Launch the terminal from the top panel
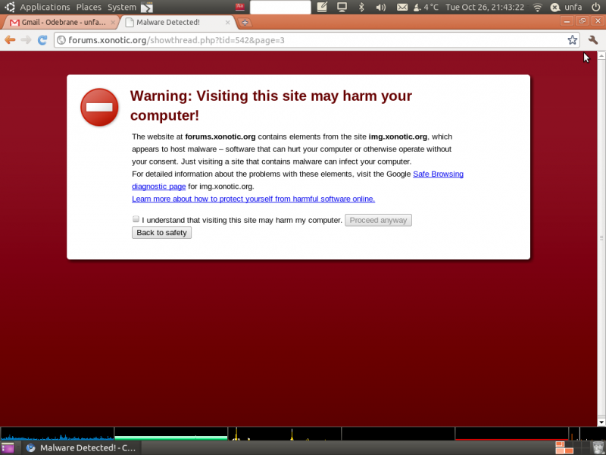Screen dimensions: 606x455 [x=147, y=7]
